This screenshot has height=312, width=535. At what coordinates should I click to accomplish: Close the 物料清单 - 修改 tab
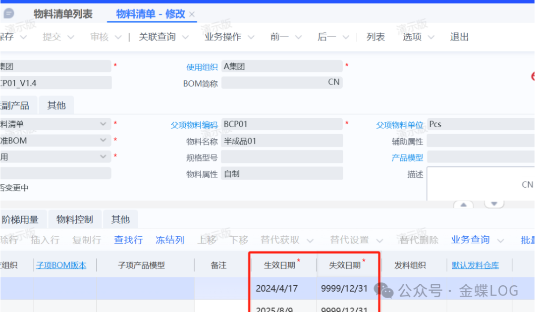[192, 14]
